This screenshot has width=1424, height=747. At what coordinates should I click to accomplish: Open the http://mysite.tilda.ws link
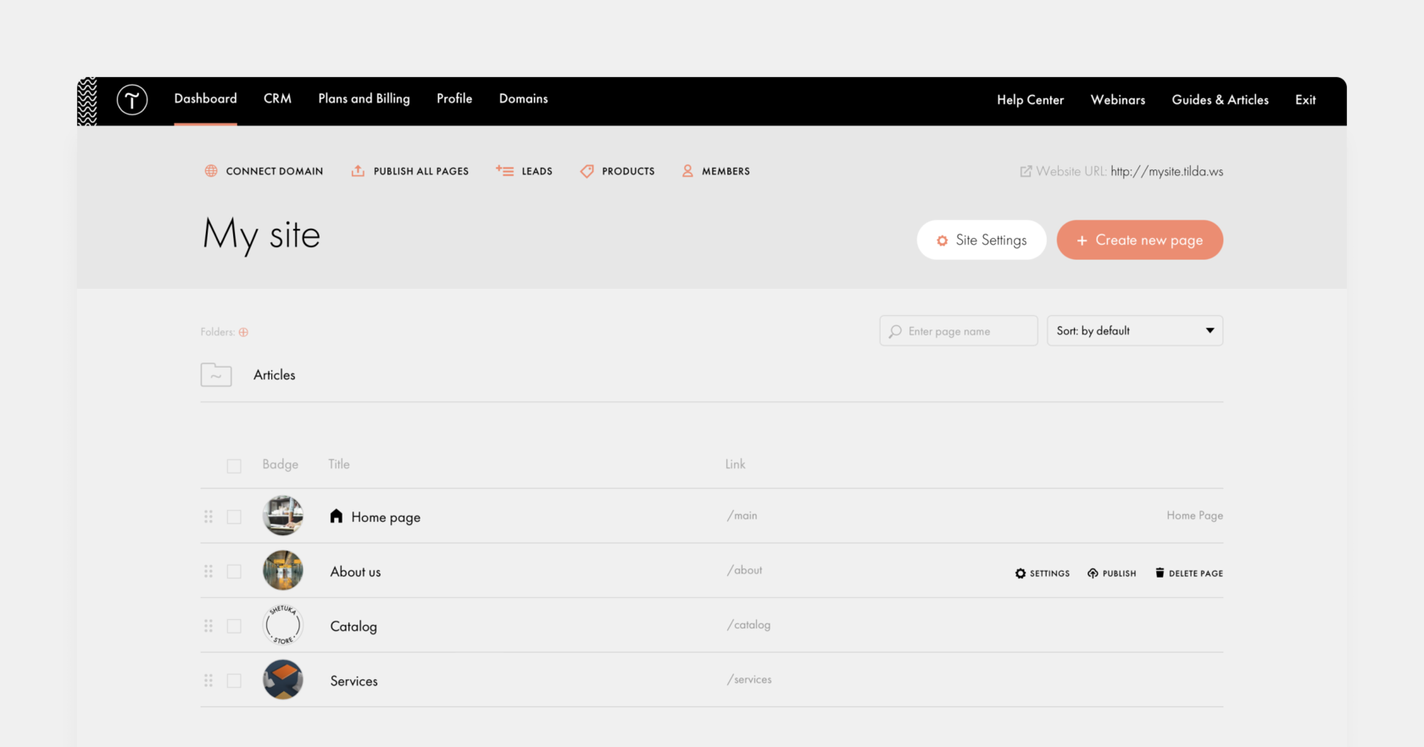[x=1166, y=171]
